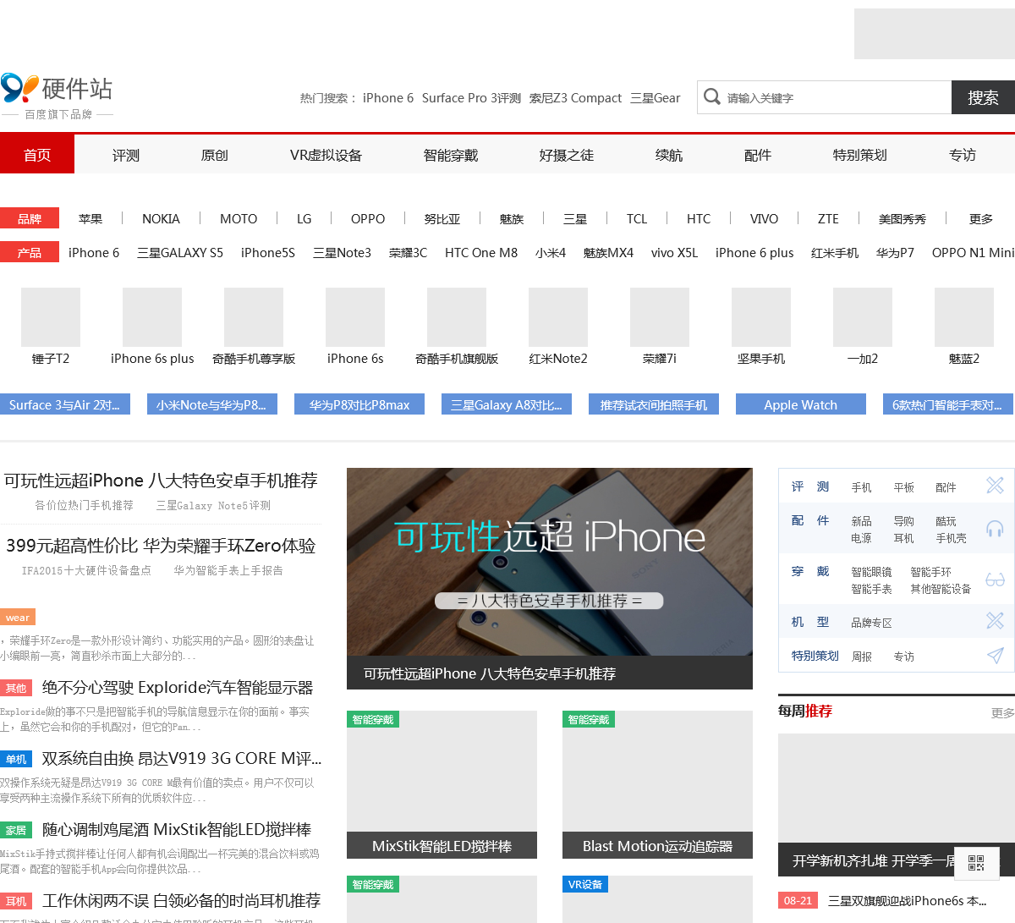Open article 绝不分心驾驶 Exploride汽车智能显示器
The image size is (1015, 923).
178,687
